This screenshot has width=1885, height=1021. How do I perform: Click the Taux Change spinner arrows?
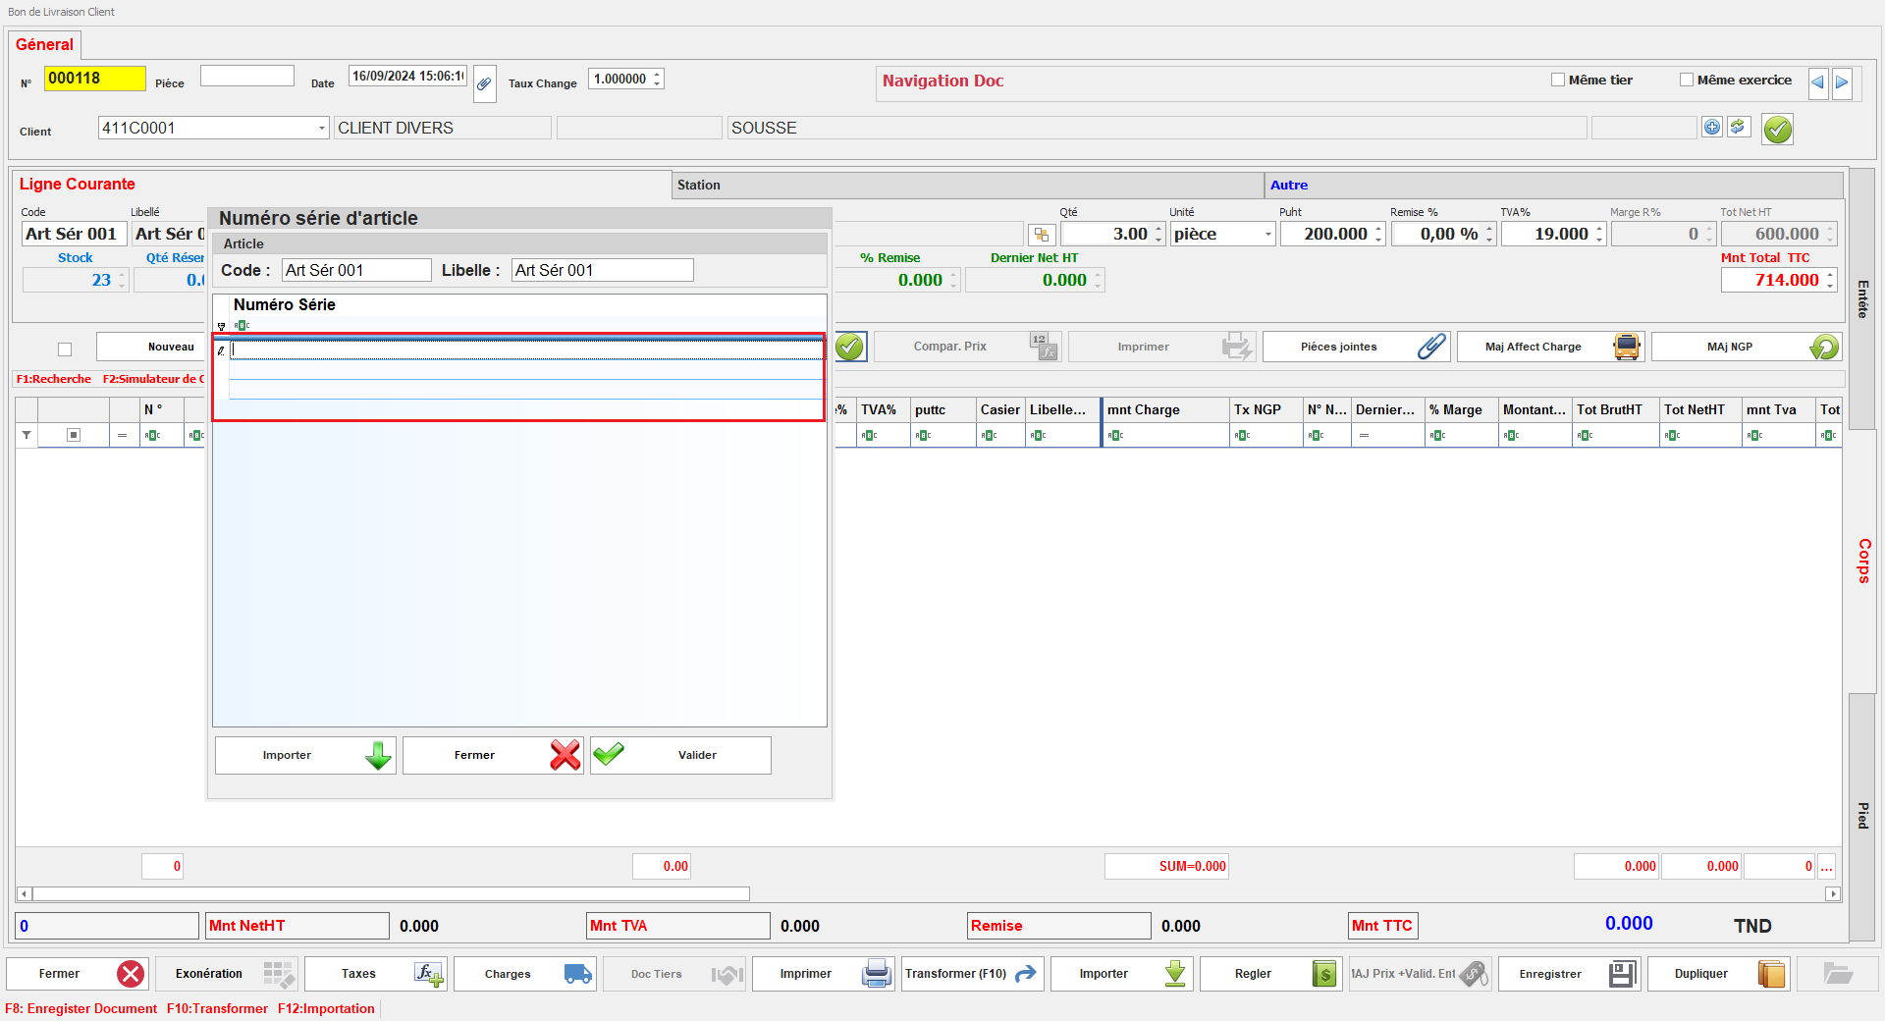[658, 79]
